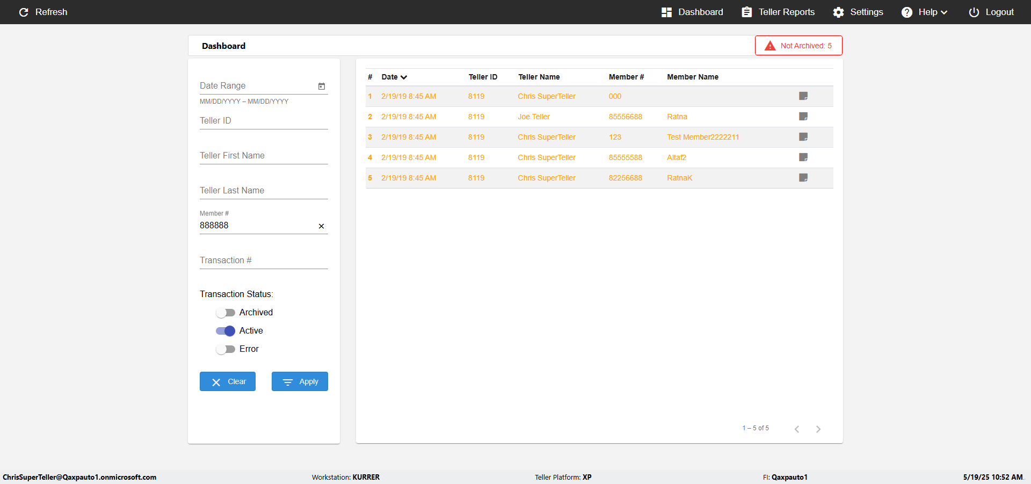Open note icon for Altaf2 row

point(803,157)
